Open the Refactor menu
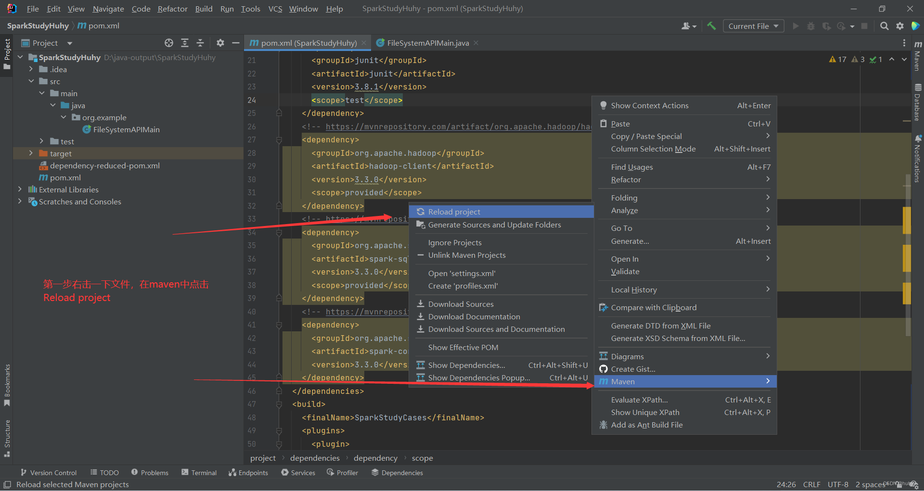Image resolution: width=924 pixels, height=491 pixels. tap(172, 9)
